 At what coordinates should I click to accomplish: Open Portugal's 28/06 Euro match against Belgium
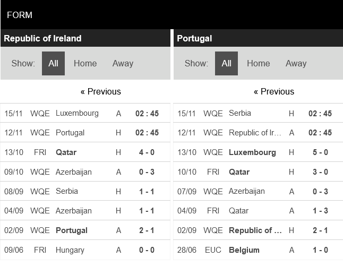pyautogui.click(x=244, y=250)
